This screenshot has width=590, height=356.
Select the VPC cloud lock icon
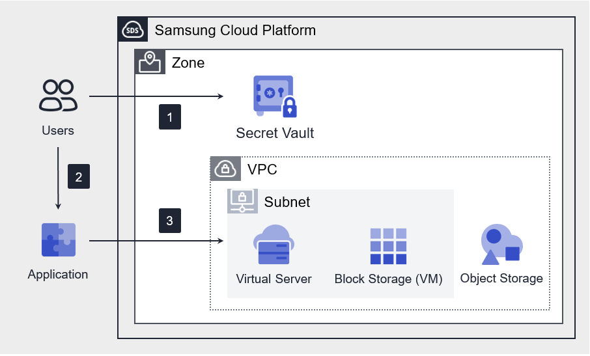coord(225,169)
